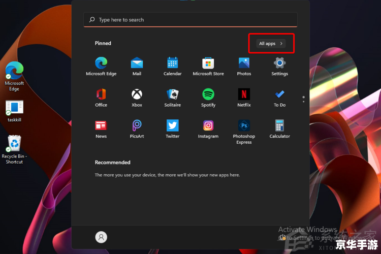Screen dimensions: 381x254
Task: Launch Netflix
Action: click(244, 98)
